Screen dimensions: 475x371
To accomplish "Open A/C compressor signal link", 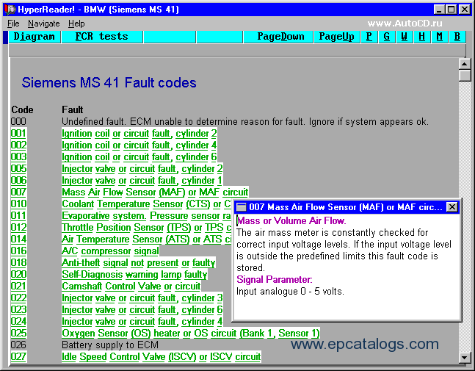I will [110, 251].
